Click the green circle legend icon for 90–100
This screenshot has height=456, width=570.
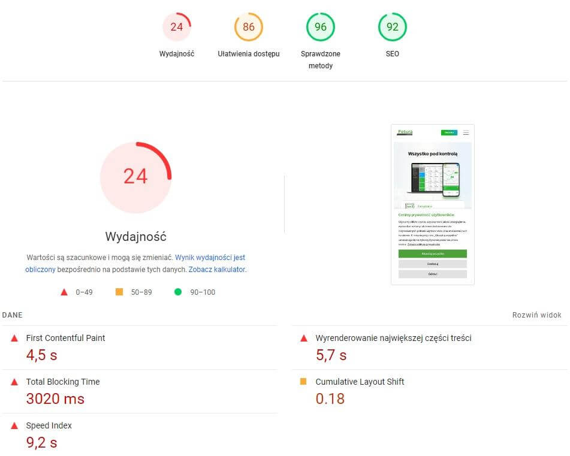point(177,292)
